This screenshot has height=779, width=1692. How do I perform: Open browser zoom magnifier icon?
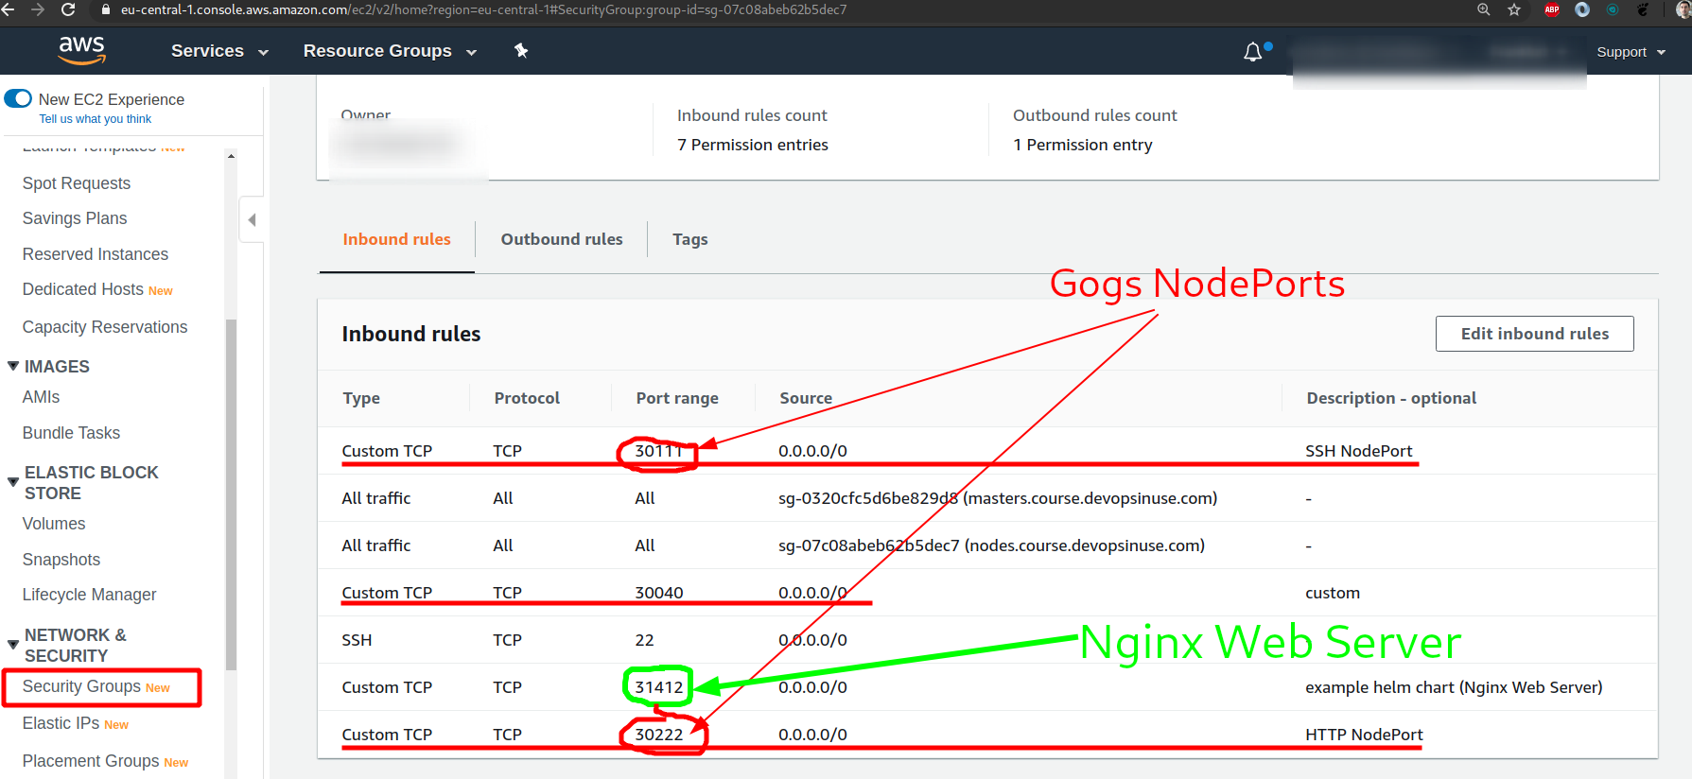[1484, 9]
